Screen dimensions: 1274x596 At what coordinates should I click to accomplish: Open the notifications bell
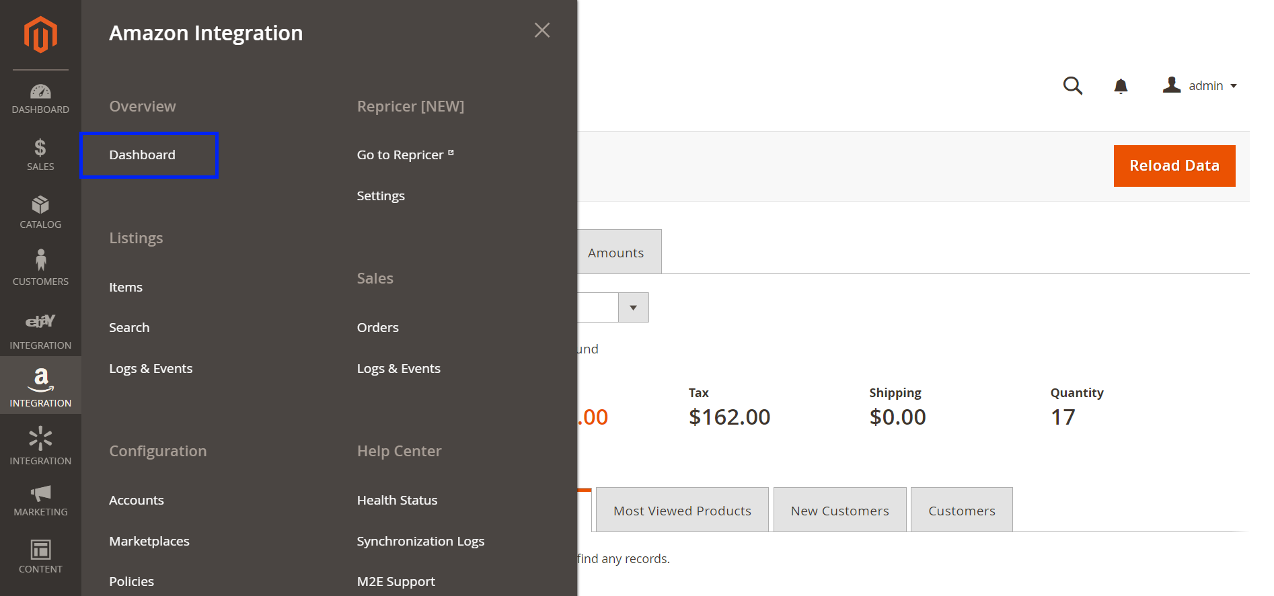[1121, 86]
